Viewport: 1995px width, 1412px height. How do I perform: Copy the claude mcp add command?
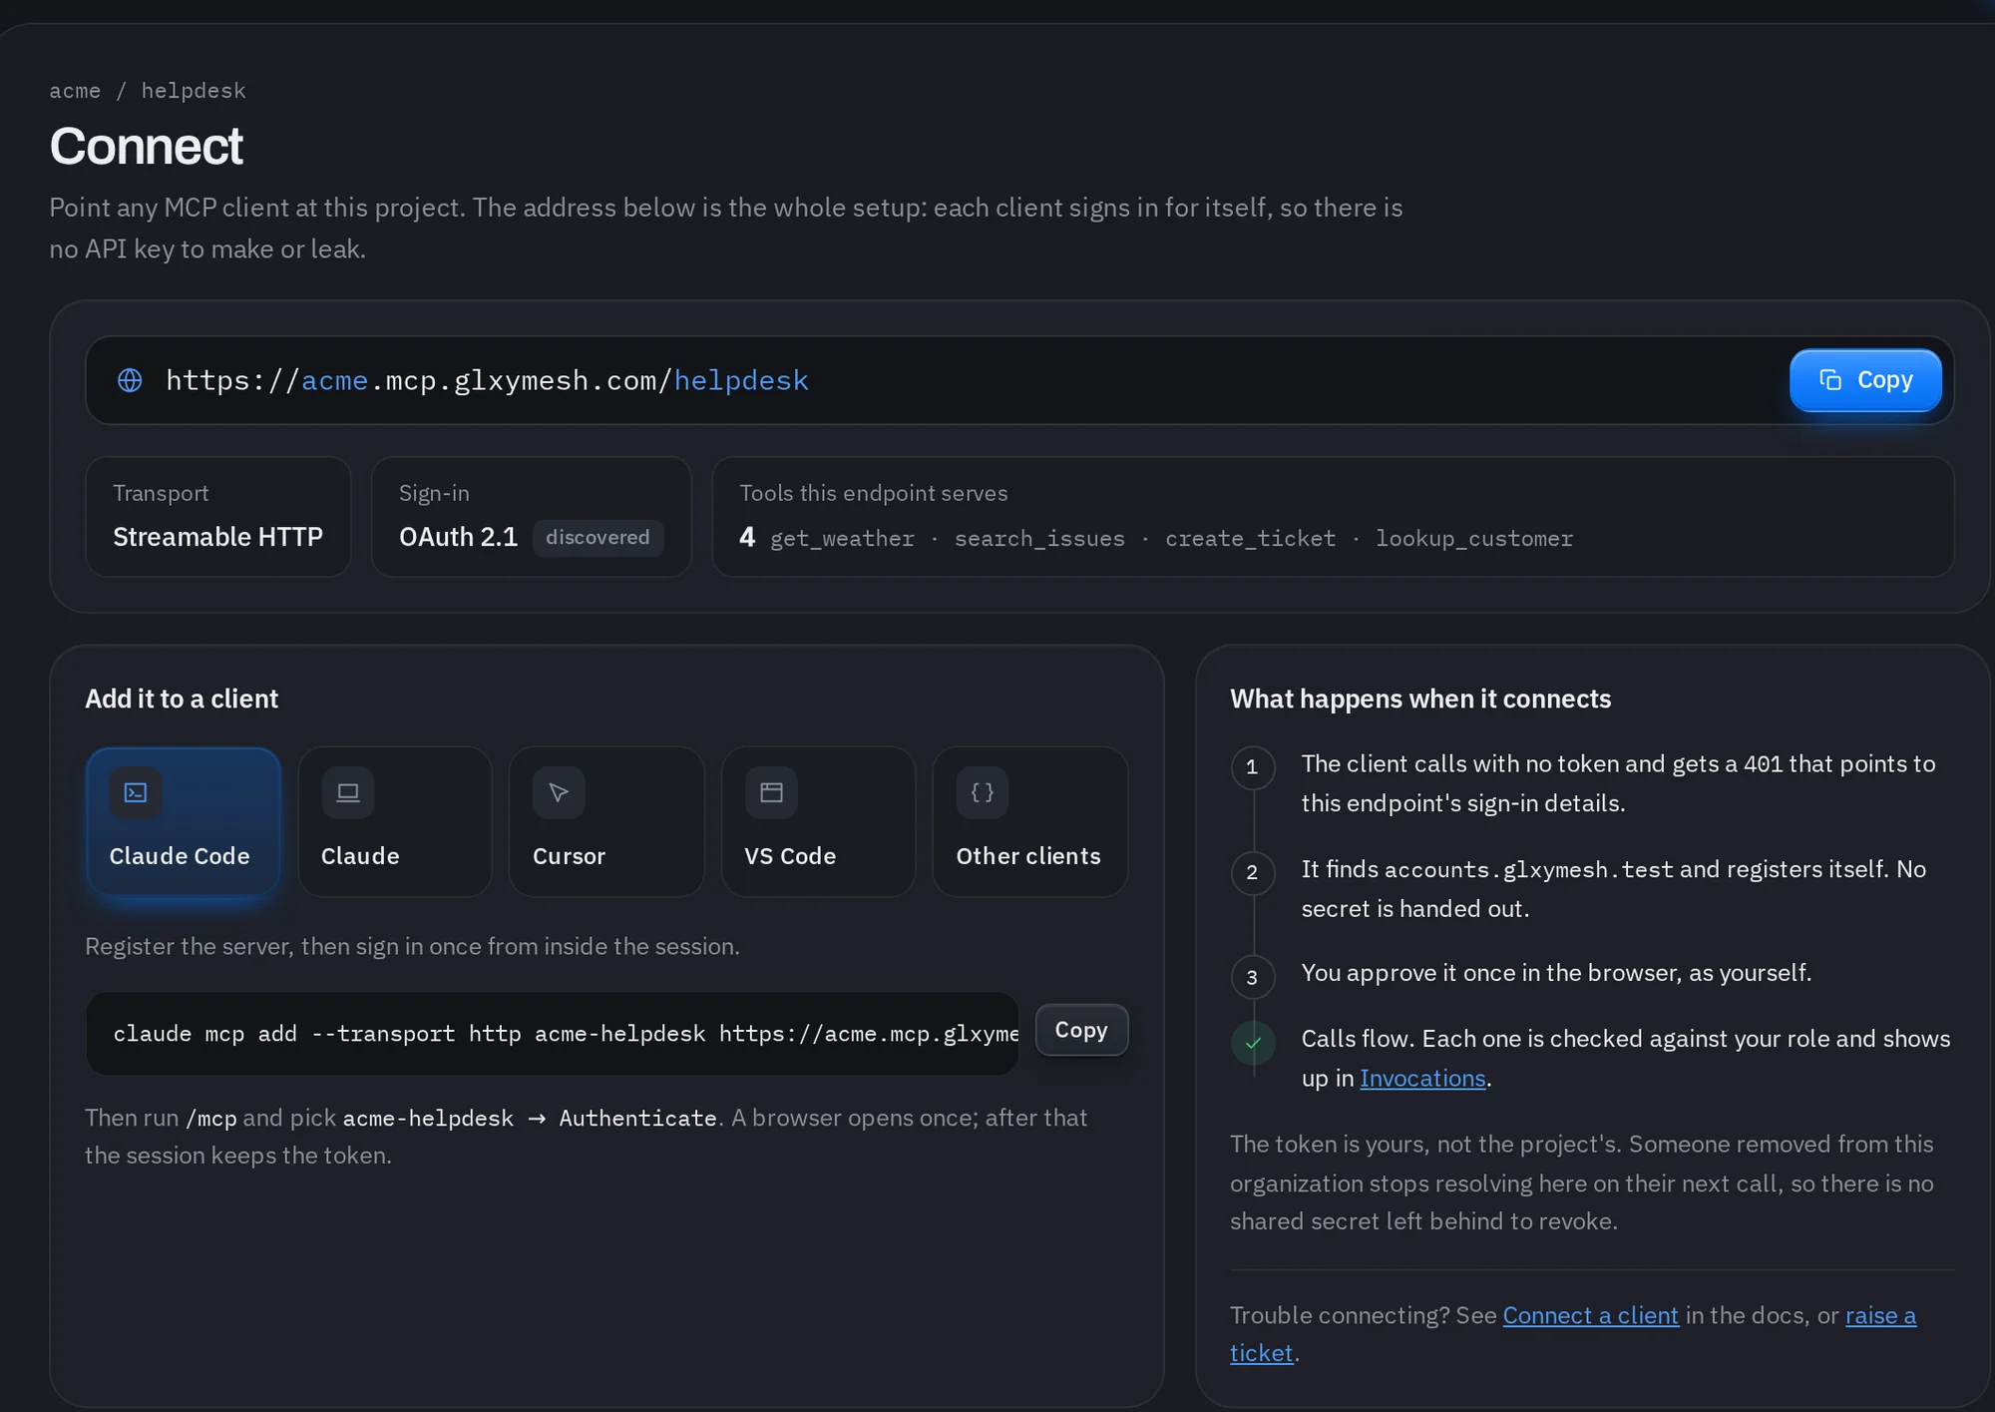[1081, 1030]
